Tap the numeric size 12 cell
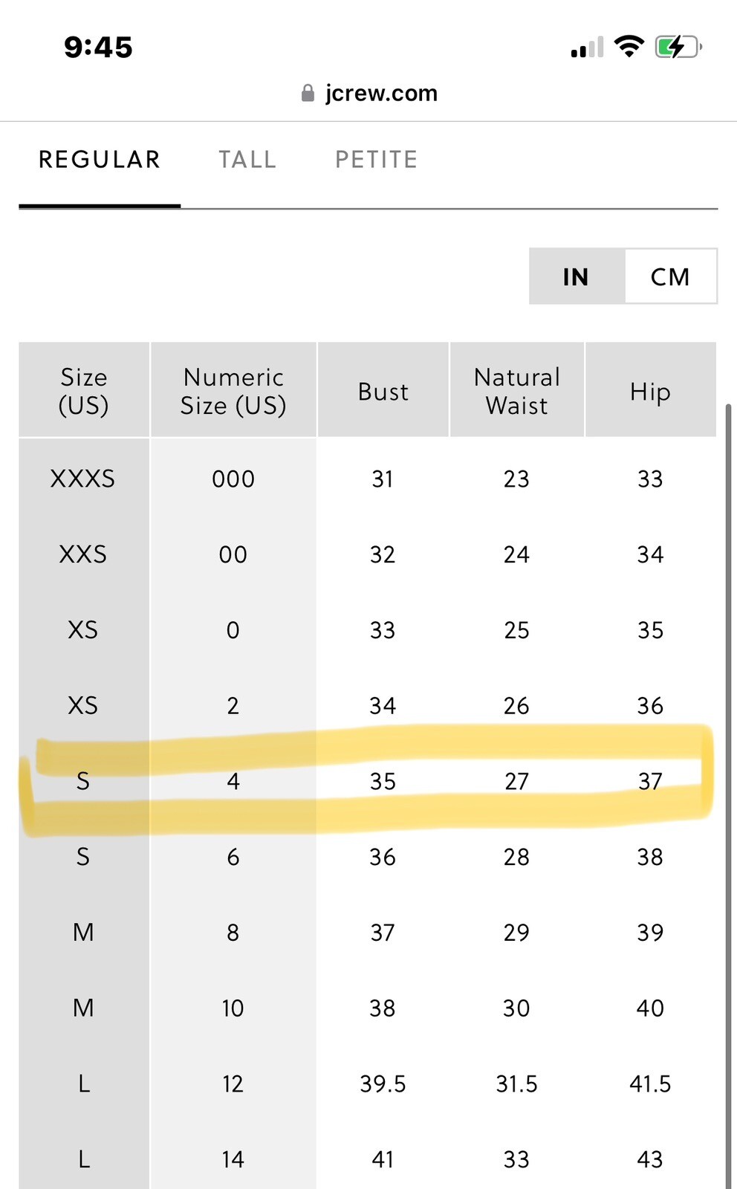Screen dimensions: 737x1189 [233, 1083]
